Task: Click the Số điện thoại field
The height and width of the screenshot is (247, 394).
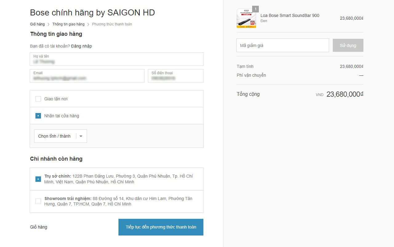Action: pyautogui.click(x=176, y=76)
